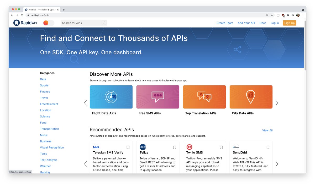The image size is (315, 185).
Task: Select the Finance category
Action: click(x=45, y=92)
